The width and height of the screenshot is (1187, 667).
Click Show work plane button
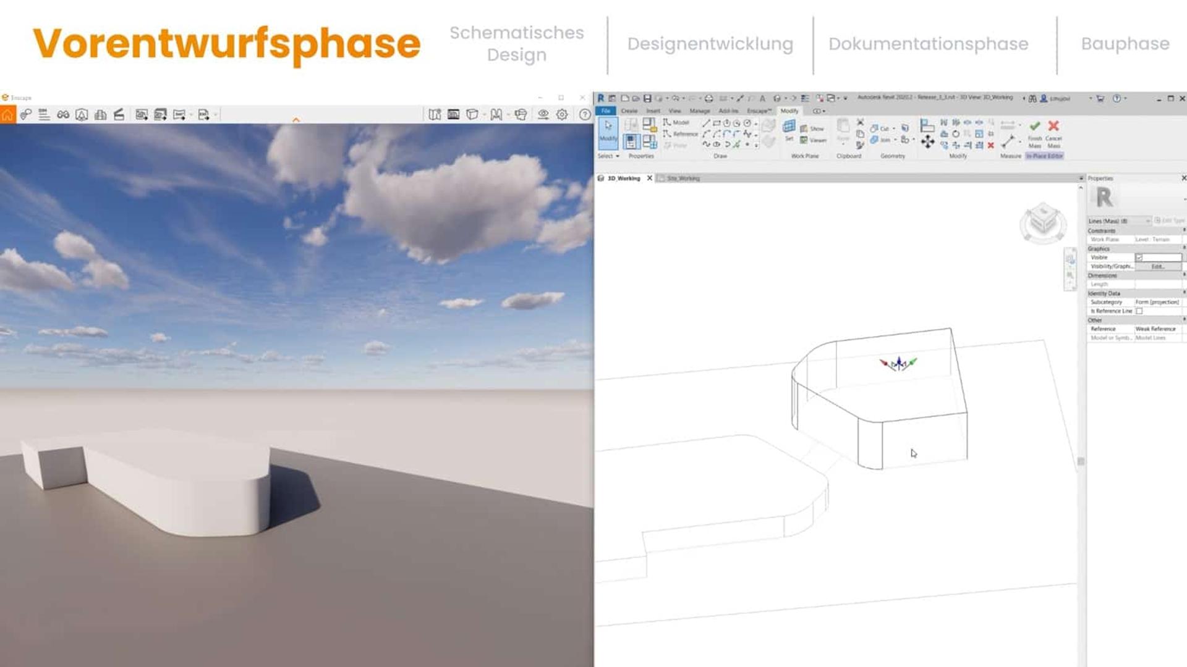pos(812,128)
